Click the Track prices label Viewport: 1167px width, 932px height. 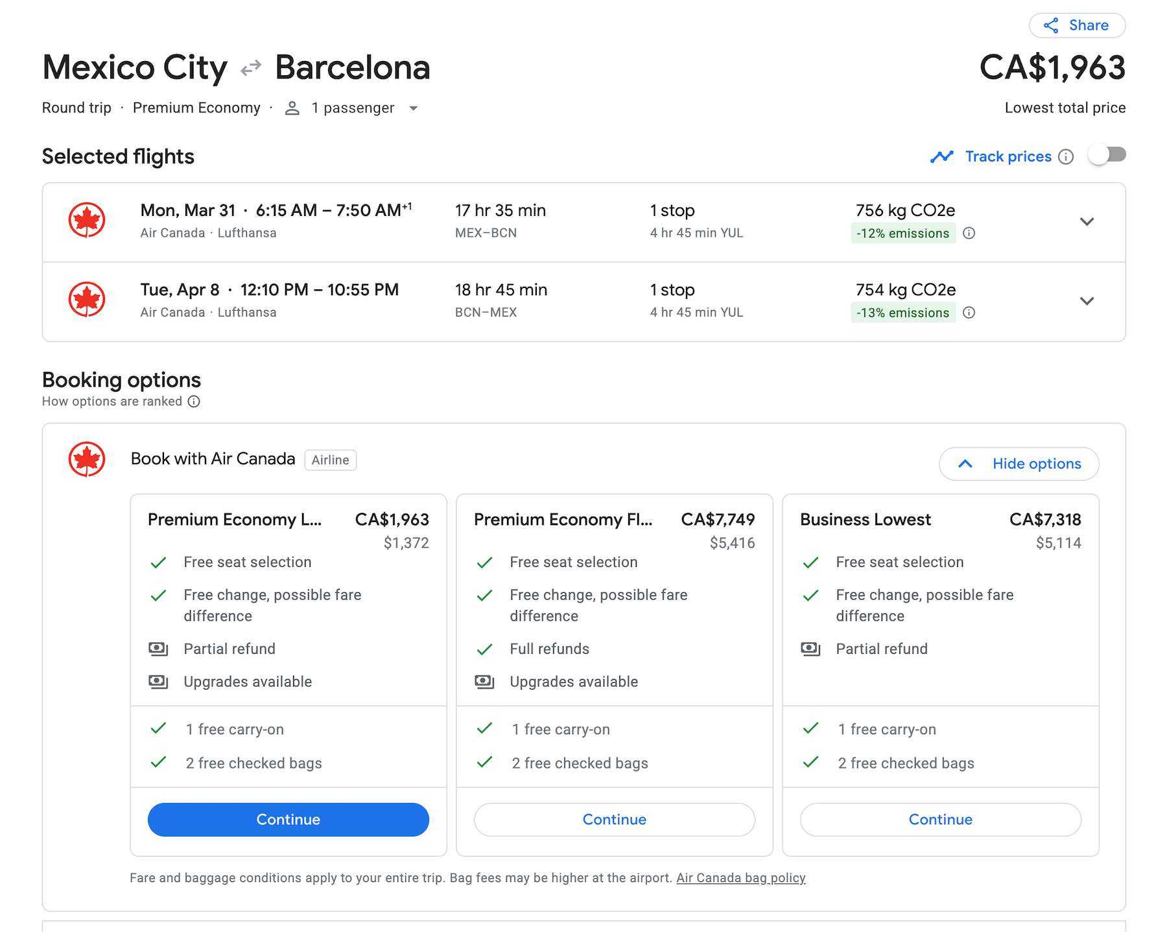1008,157
